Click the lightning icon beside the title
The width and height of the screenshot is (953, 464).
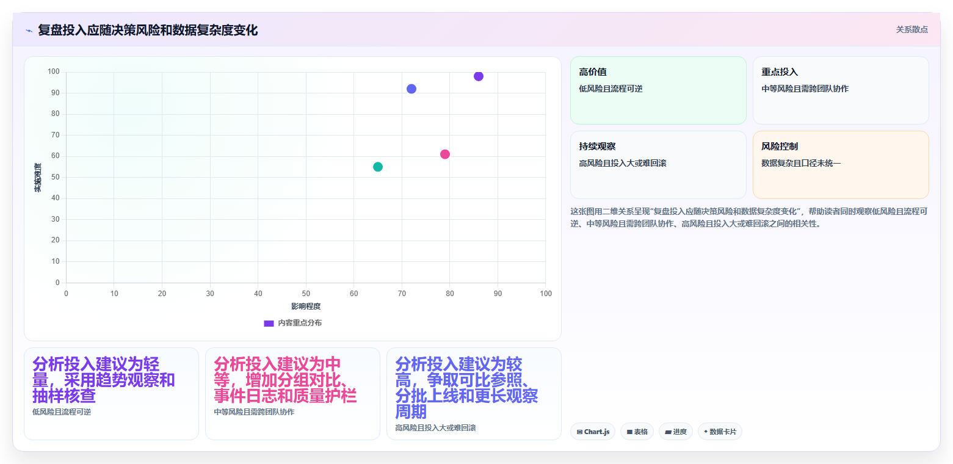[29, 30]
